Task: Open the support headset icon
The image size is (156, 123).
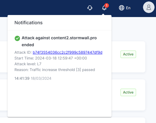Action: pyautogui.click(x=90, y=8)
